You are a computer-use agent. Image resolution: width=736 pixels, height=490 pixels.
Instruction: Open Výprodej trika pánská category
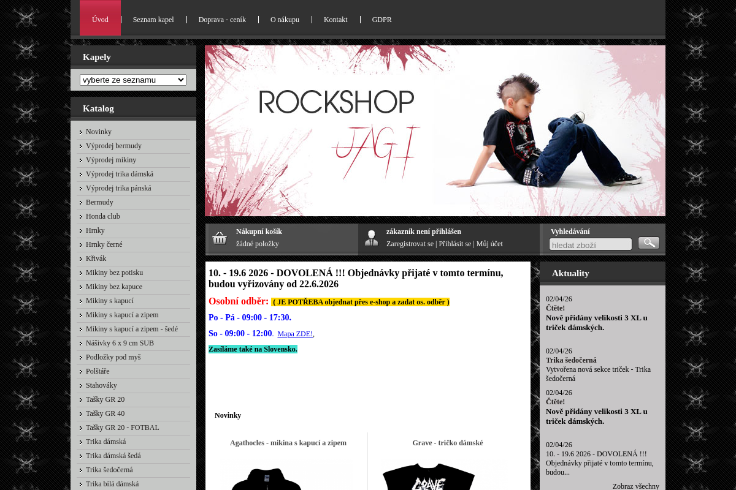pyautogui.click(x=118, y=188)
